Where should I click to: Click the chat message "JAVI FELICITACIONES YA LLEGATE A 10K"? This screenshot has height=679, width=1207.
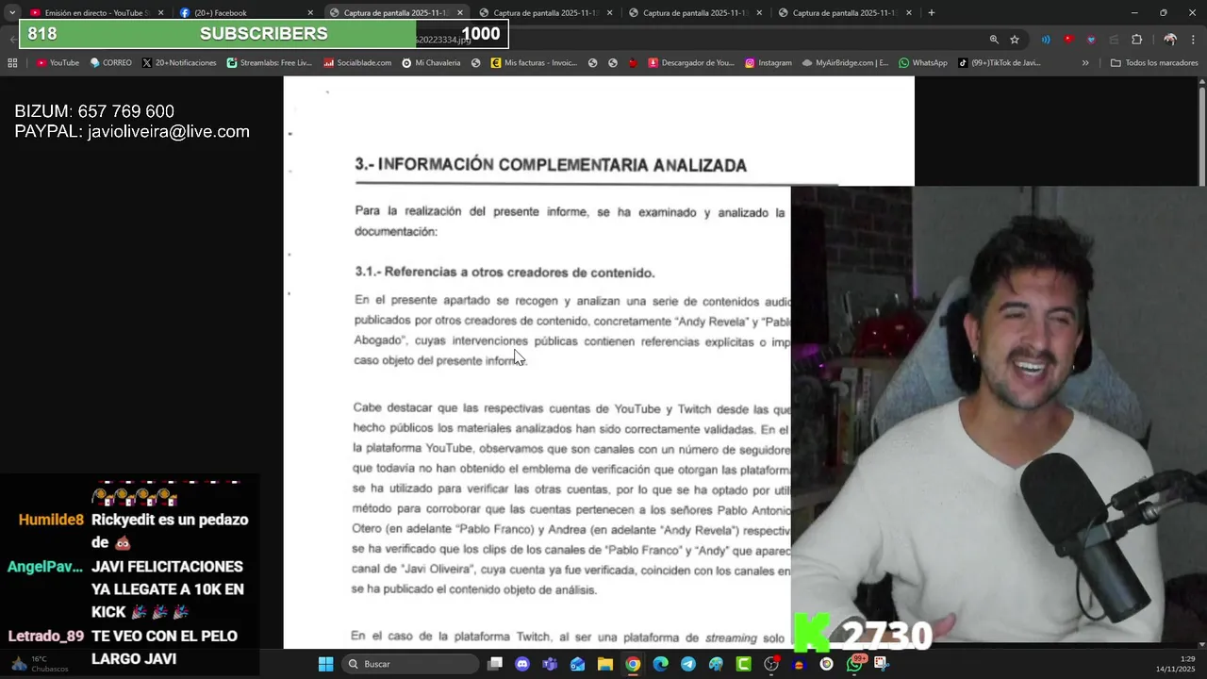point(168,589)
